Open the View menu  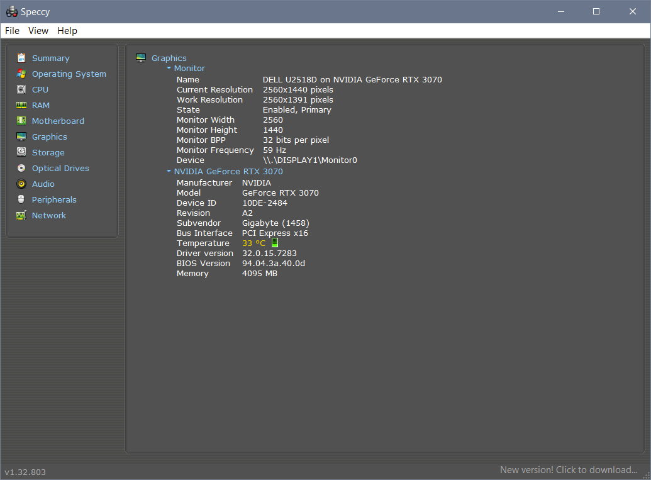38,31
